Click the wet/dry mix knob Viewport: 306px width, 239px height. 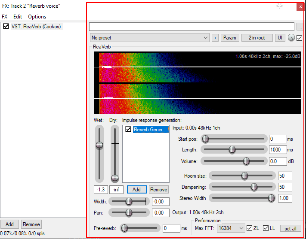coord(291,38)
